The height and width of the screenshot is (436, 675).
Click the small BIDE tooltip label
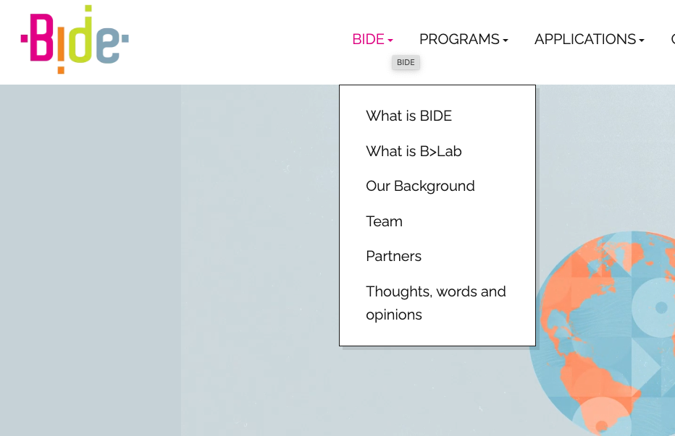tap(406, 63)
